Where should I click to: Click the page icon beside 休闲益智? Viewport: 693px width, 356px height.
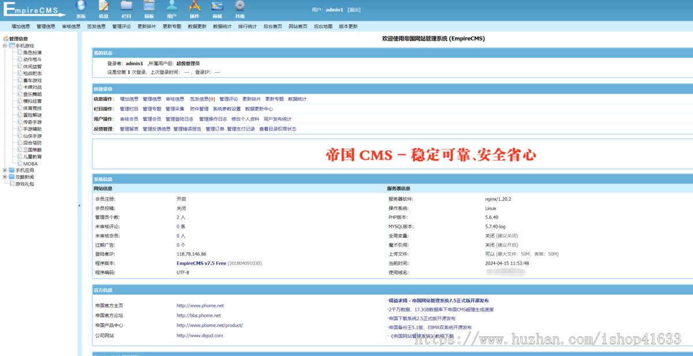click(x=20, y=66)
